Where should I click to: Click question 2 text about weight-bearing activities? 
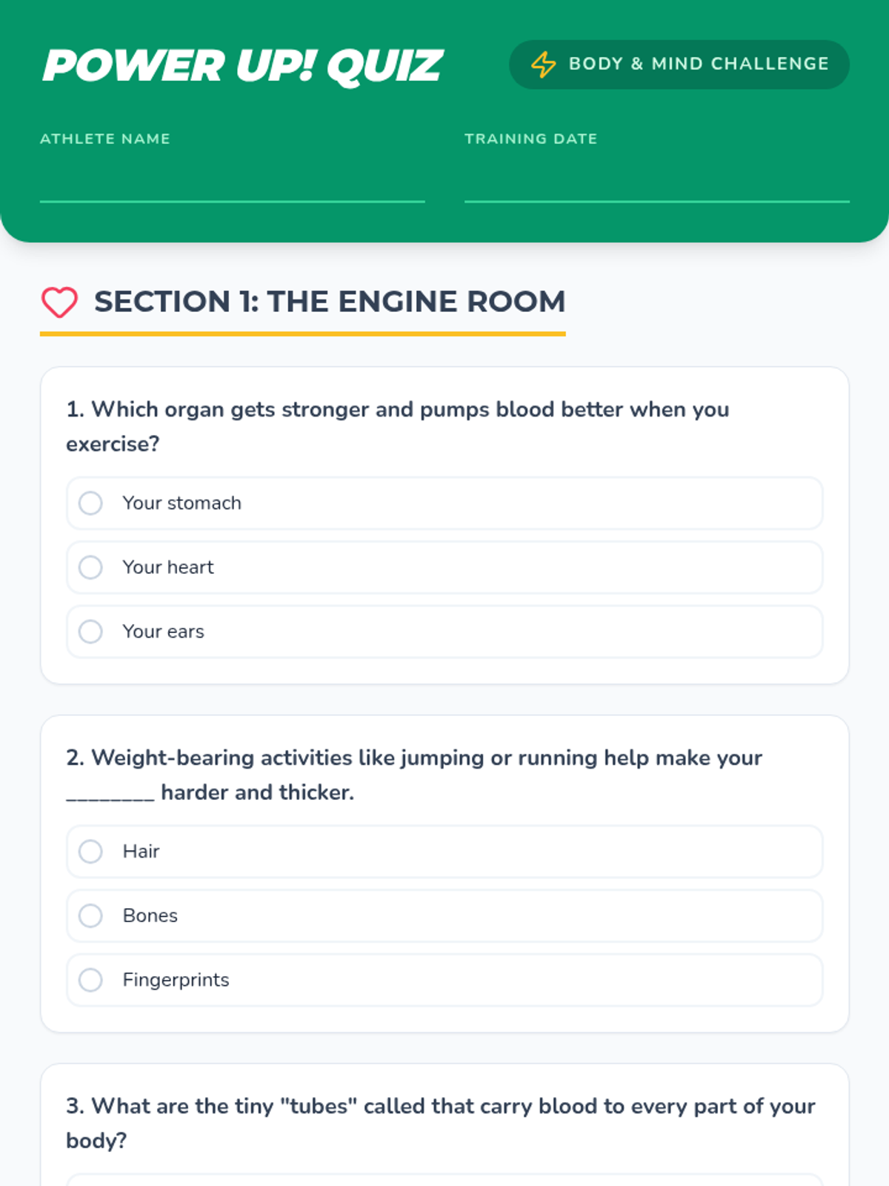tap(414, 775)
